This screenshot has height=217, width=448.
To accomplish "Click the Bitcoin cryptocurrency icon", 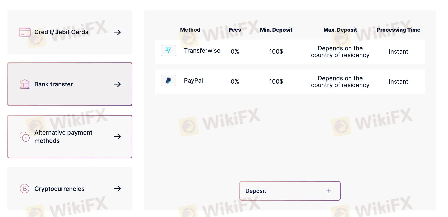I will tap(25, 189).
